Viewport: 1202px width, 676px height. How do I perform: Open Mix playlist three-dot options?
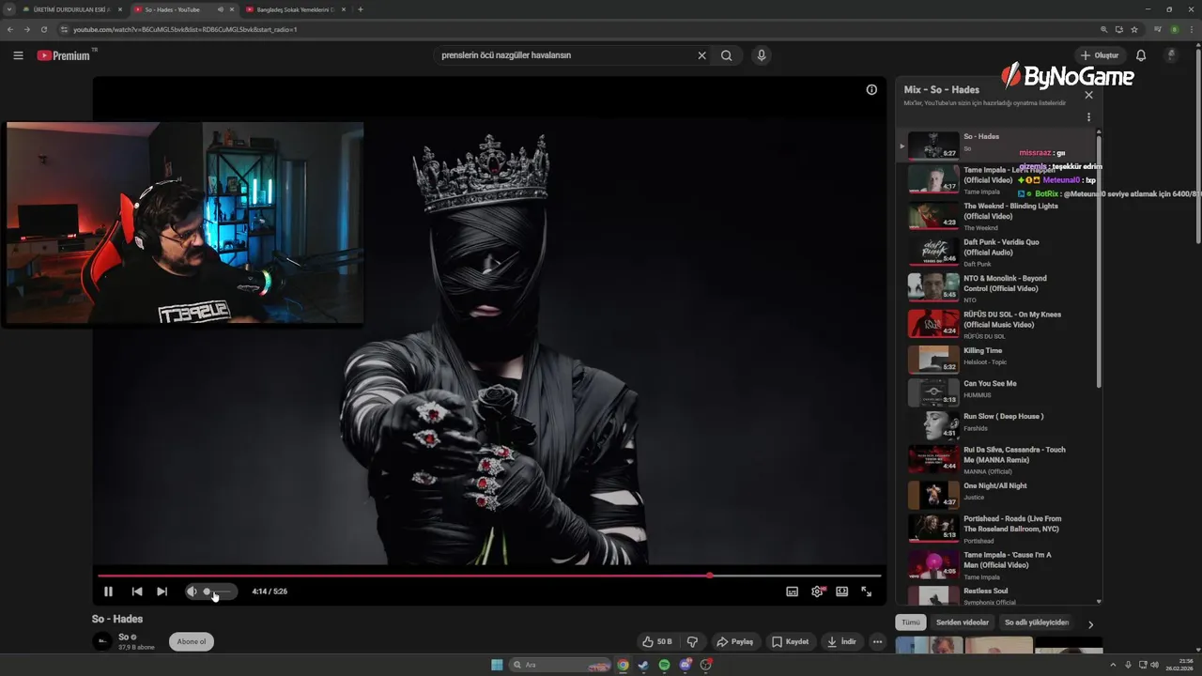tap(1088, 117)
